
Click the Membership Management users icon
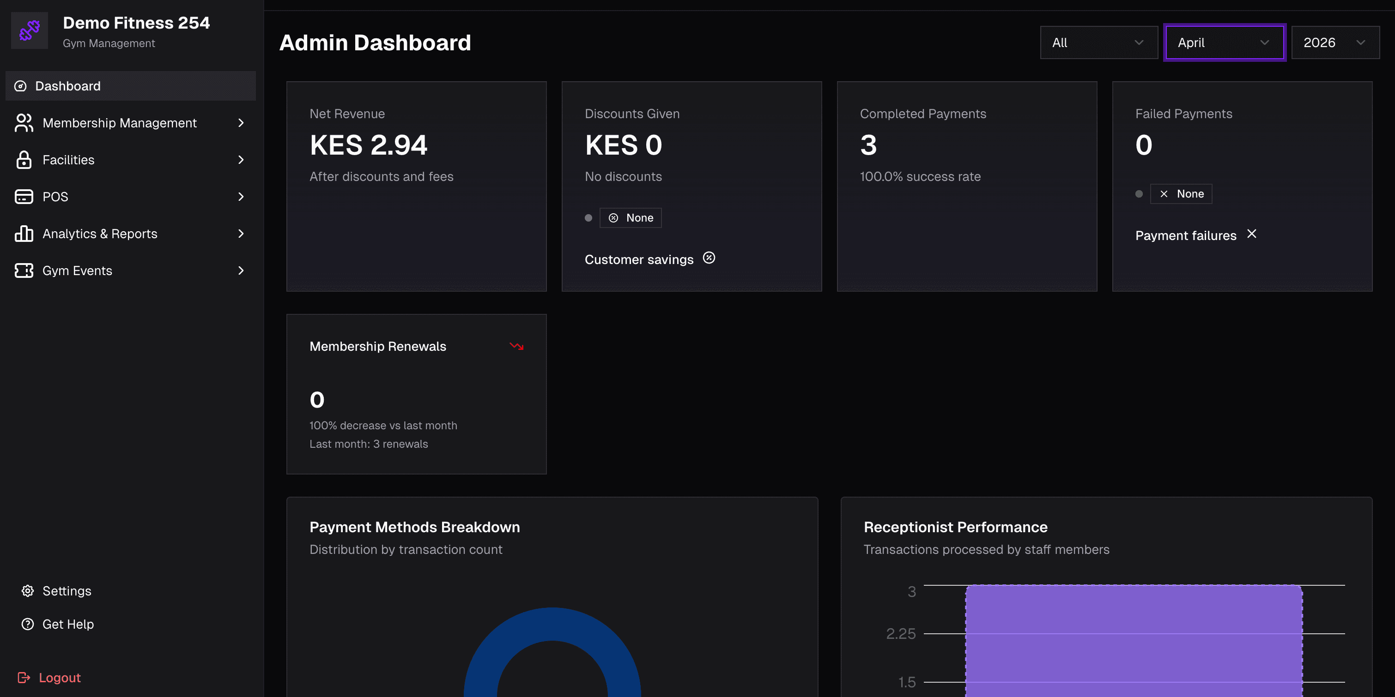click(24, 123)
